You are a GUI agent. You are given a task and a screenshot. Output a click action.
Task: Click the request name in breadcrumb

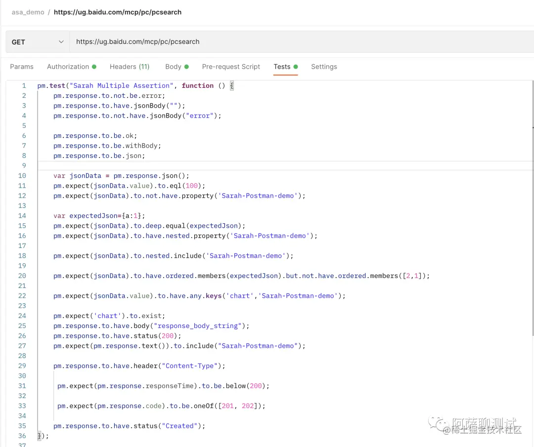(x=118, y=12)
